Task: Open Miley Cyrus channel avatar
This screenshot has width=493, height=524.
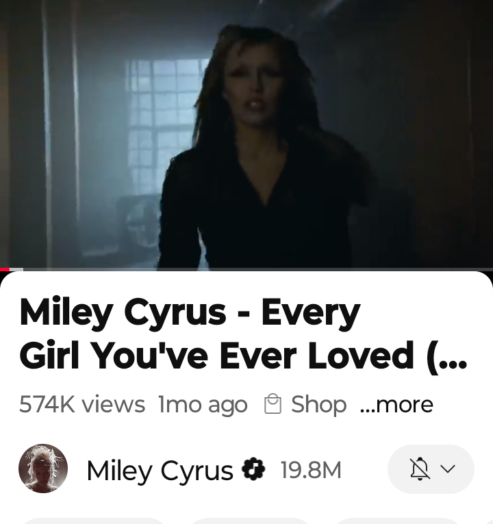Action: (43, 469)
